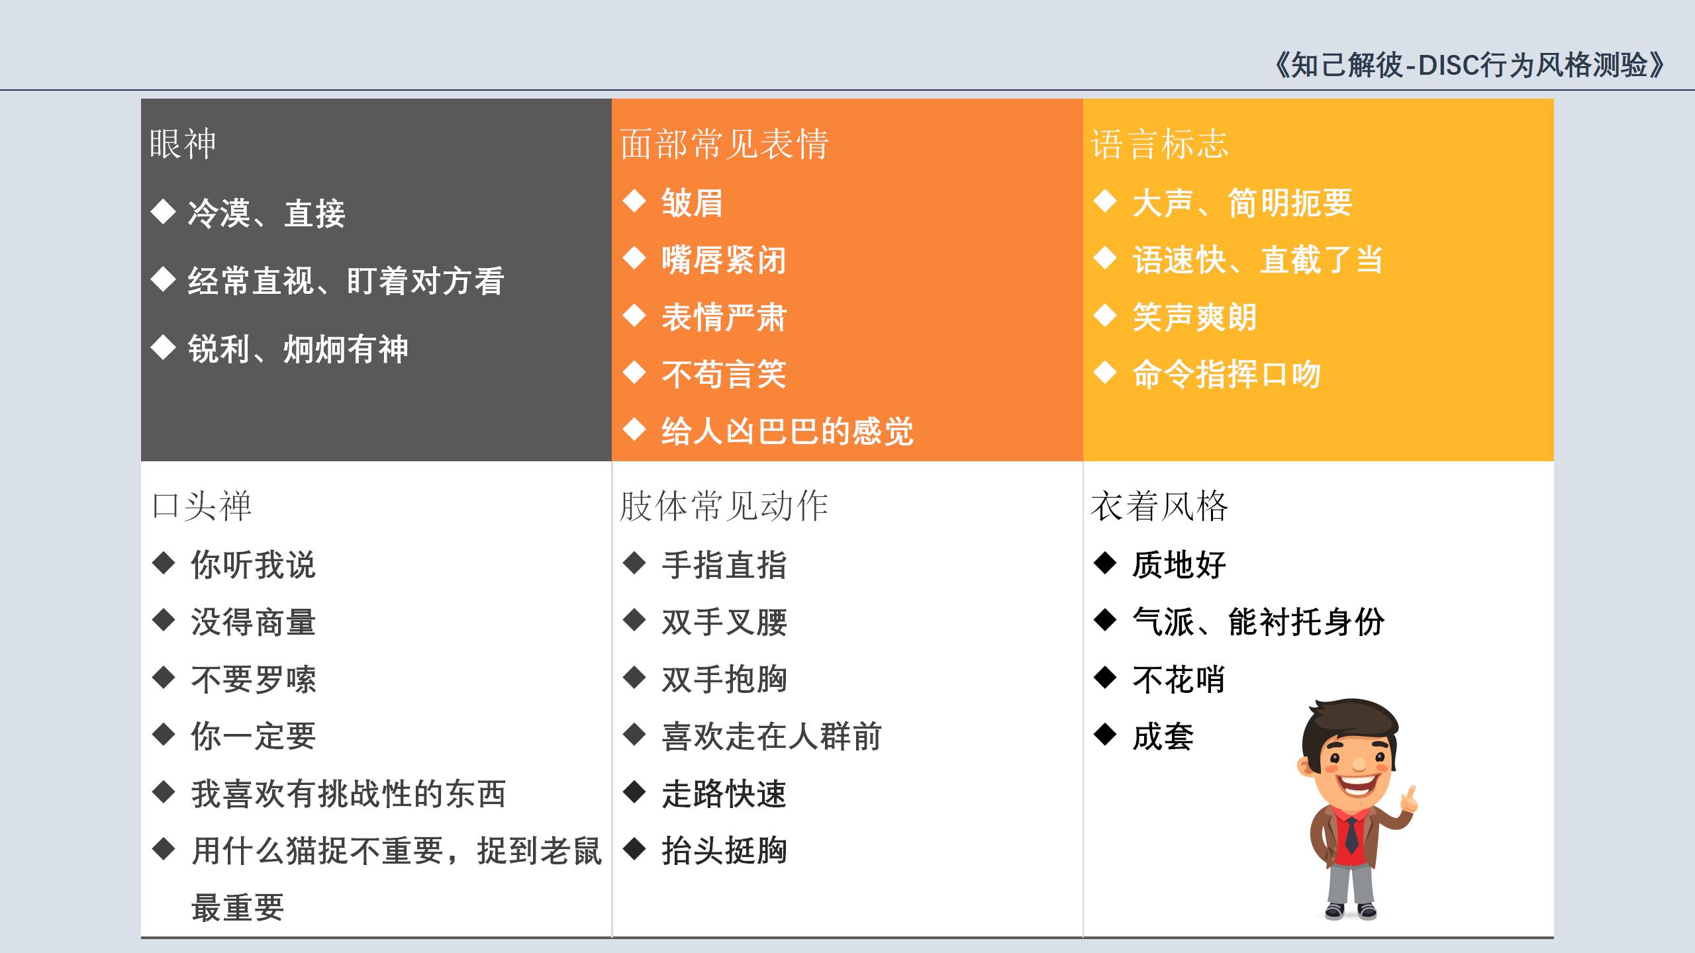Viewport: 1695px width, 953px height.
Task: Click the bullet text 大声、简明扼要
Action: coord(1242,203)
